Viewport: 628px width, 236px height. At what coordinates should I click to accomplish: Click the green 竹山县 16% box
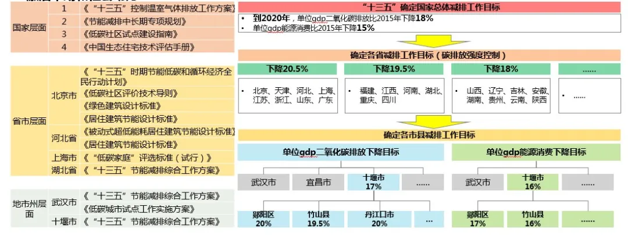[x=533, y=219]
